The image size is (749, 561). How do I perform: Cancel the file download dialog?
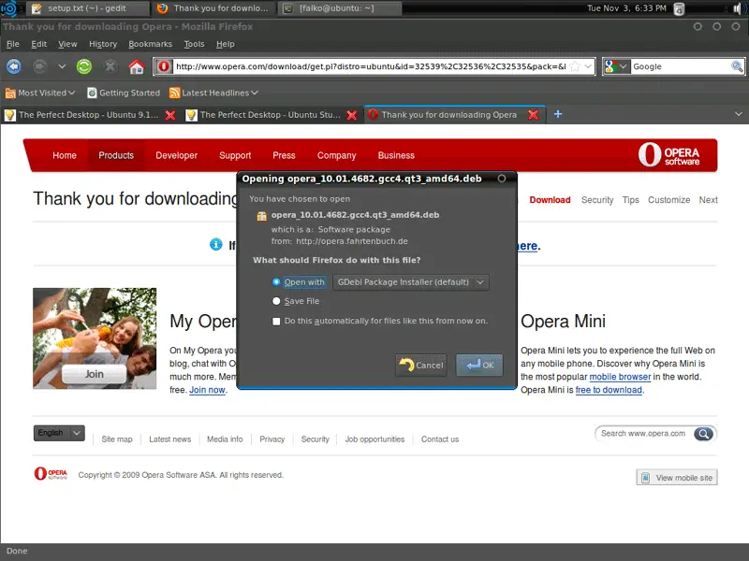(420, 365)
